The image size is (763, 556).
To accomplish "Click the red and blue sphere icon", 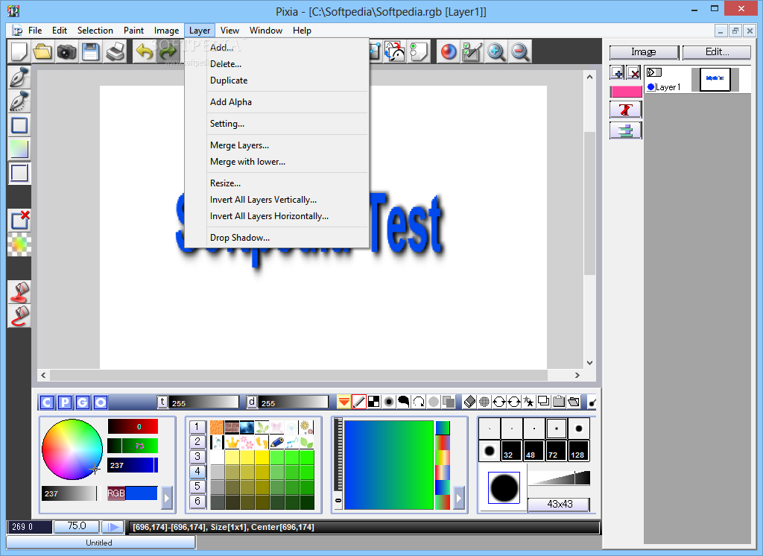I will [x=448, y=51].
